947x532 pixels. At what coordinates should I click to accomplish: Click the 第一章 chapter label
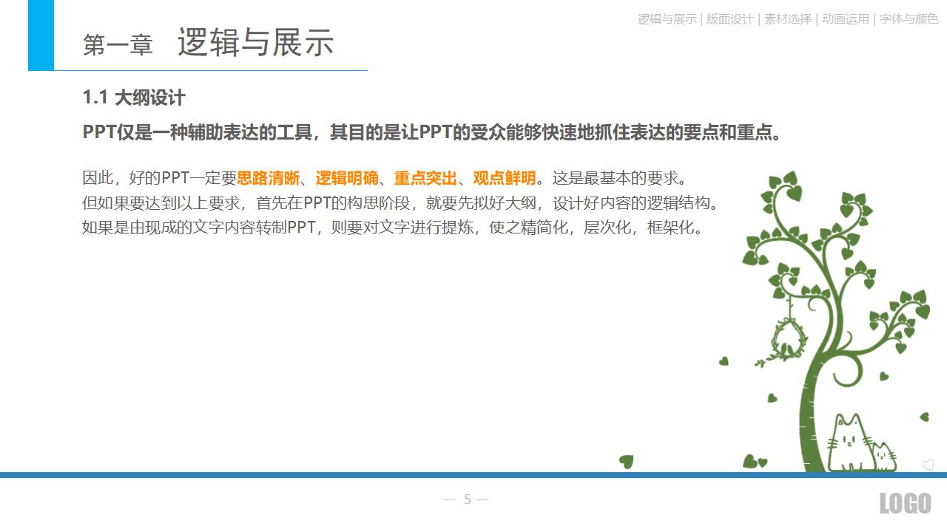pos(118,45)
